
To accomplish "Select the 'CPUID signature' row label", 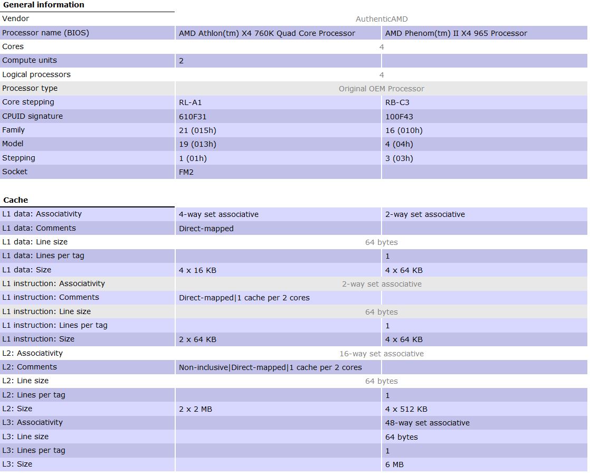I will 32,116.
